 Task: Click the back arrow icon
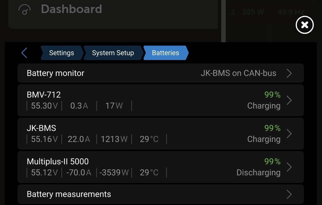pyautogui.click(x=24, y=53)
